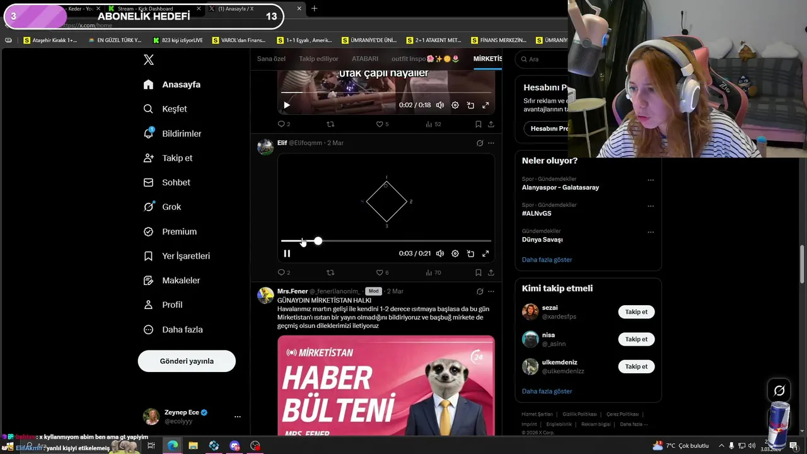Open Keşfet search page
This screenshot has height=454, width=807.
[x=165, y=109]
